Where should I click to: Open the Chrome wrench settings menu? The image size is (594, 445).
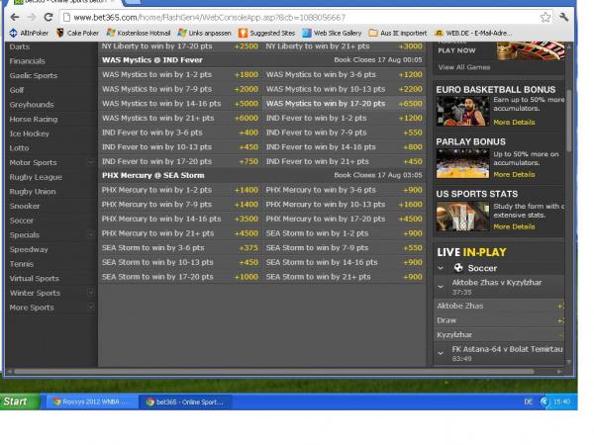(x=564, y=18)
